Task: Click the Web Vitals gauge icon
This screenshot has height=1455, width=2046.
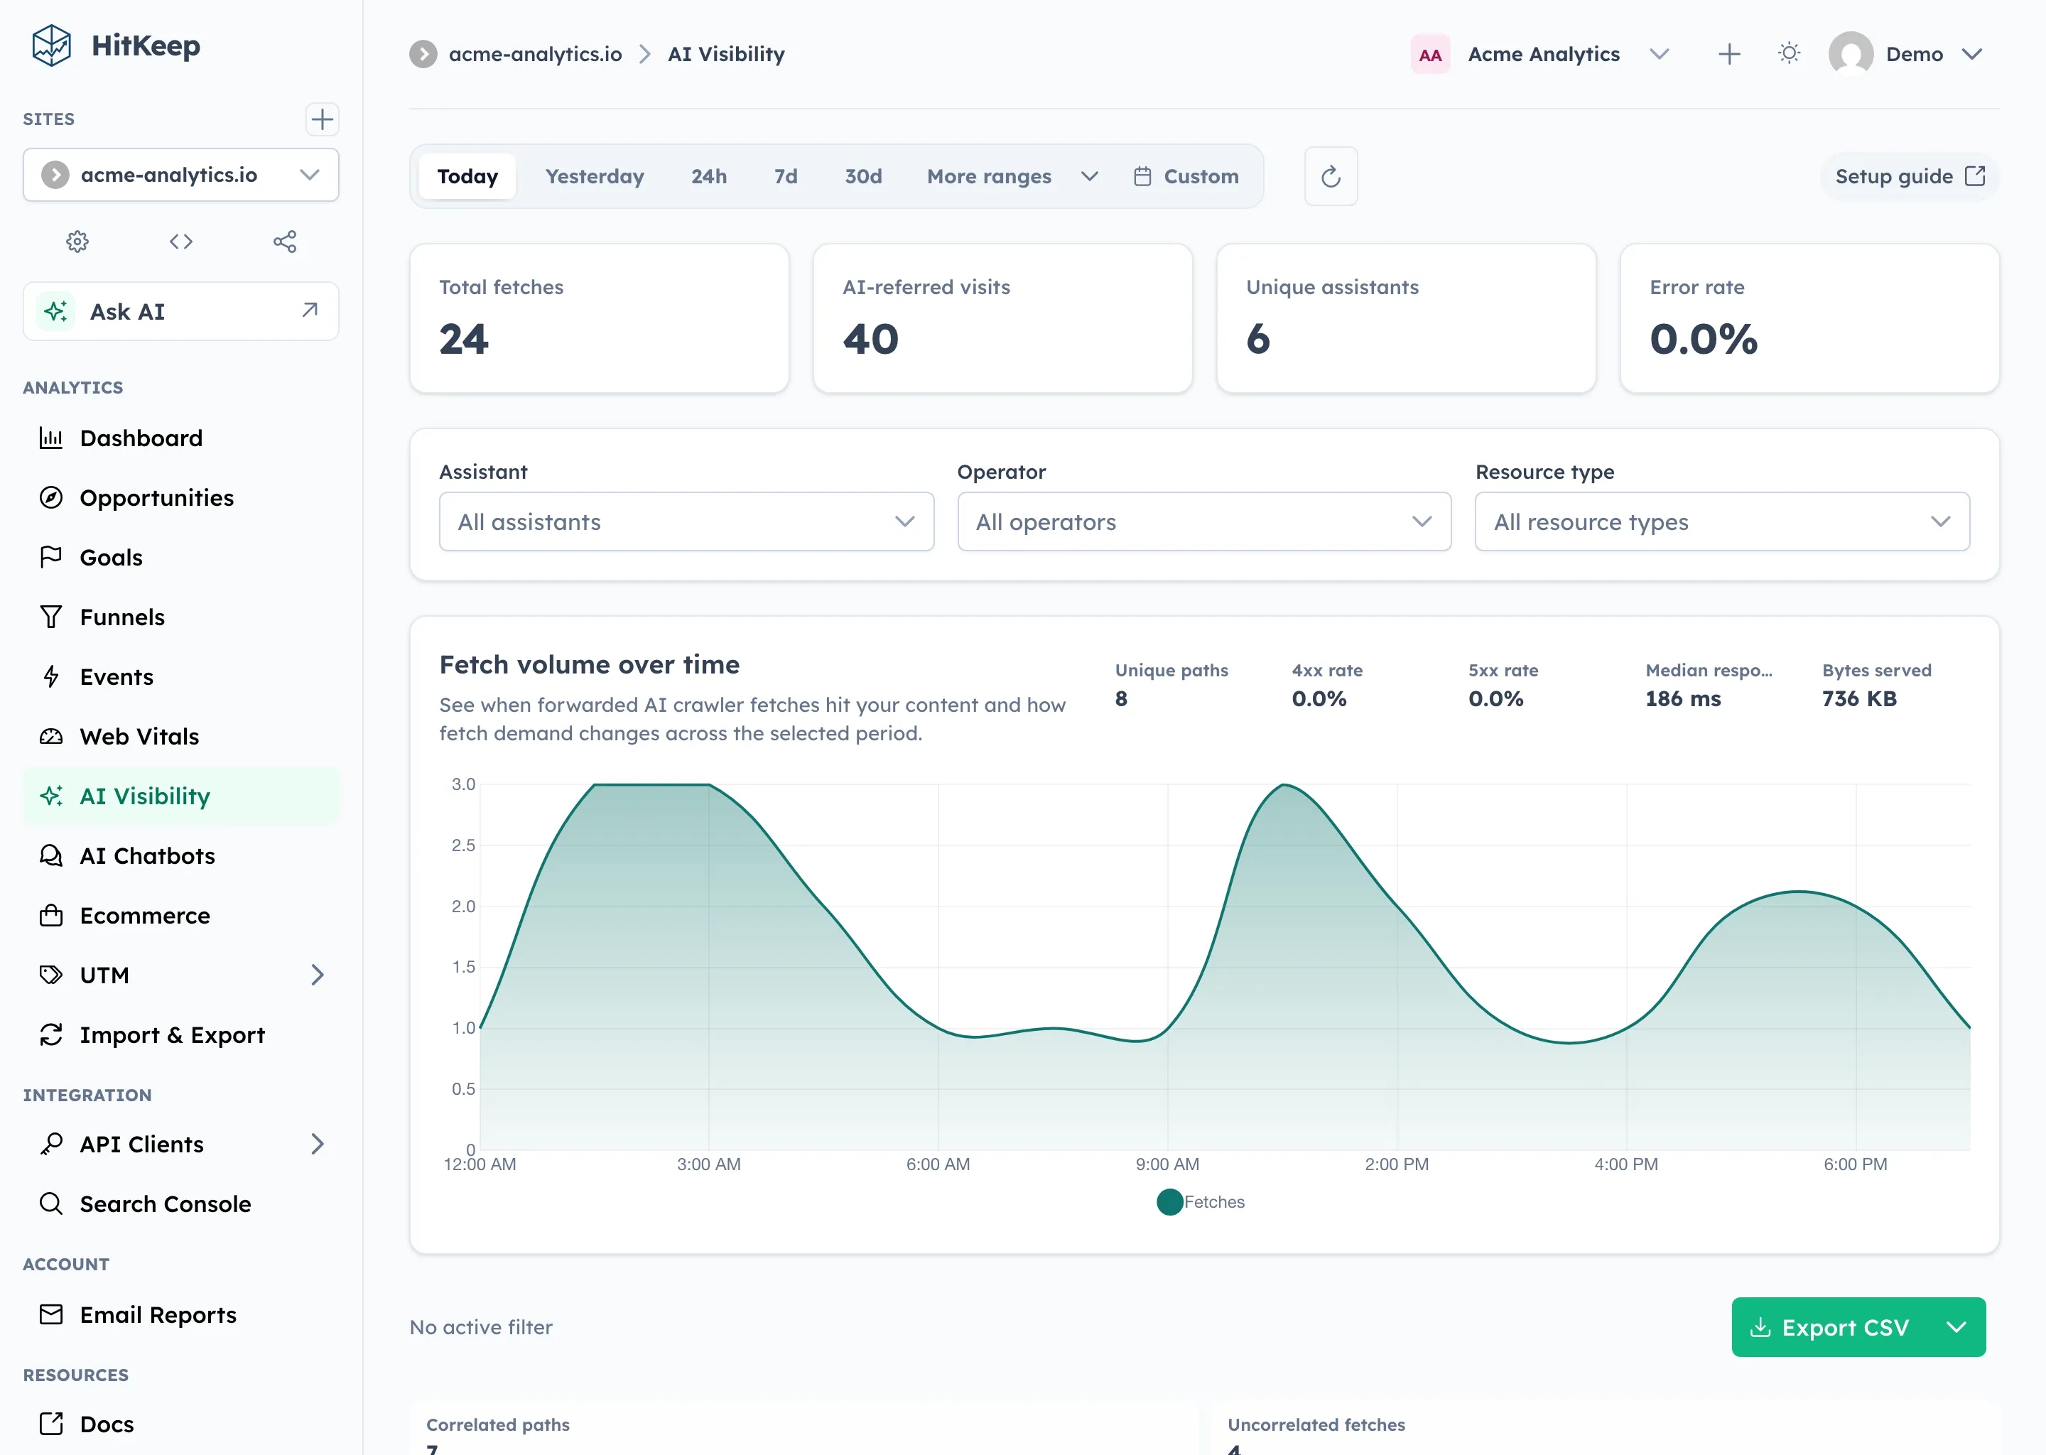Action: (x=51, y=737)
